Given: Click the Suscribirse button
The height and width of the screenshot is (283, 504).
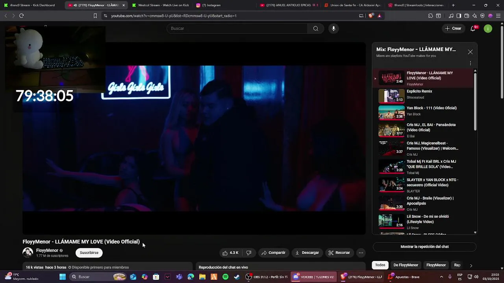Looking at the screenshot, I should click(89, 253).
